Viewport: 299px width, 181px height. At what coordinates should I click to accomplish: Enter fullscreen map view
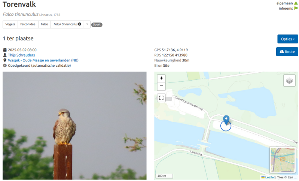(161, 98)
